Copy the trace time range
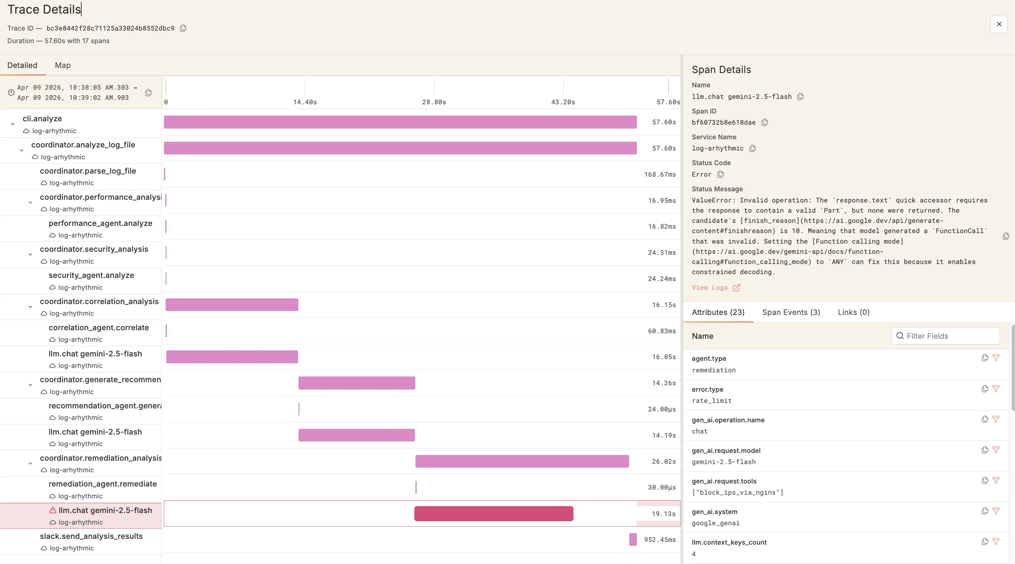This screenshot has height=564, width=1015. coord(149,92)
